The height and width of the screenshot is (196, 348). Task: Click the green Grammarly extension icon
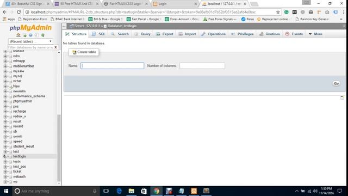287,12
